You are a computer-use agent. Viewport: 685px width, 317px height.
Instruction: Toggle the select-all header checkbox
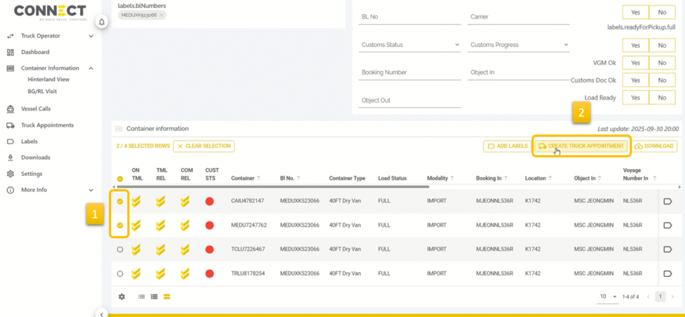pos(120,179)
